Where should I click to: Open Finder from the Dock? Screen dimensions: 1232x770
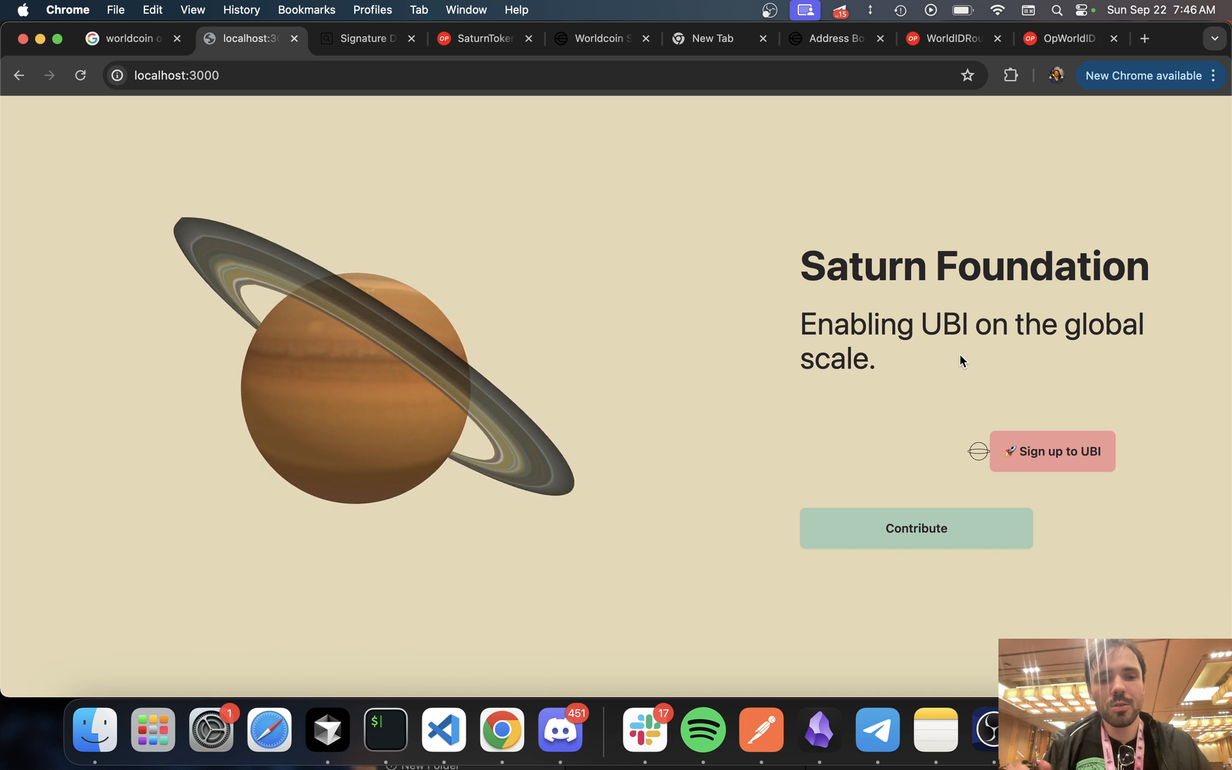click(95, 730)
